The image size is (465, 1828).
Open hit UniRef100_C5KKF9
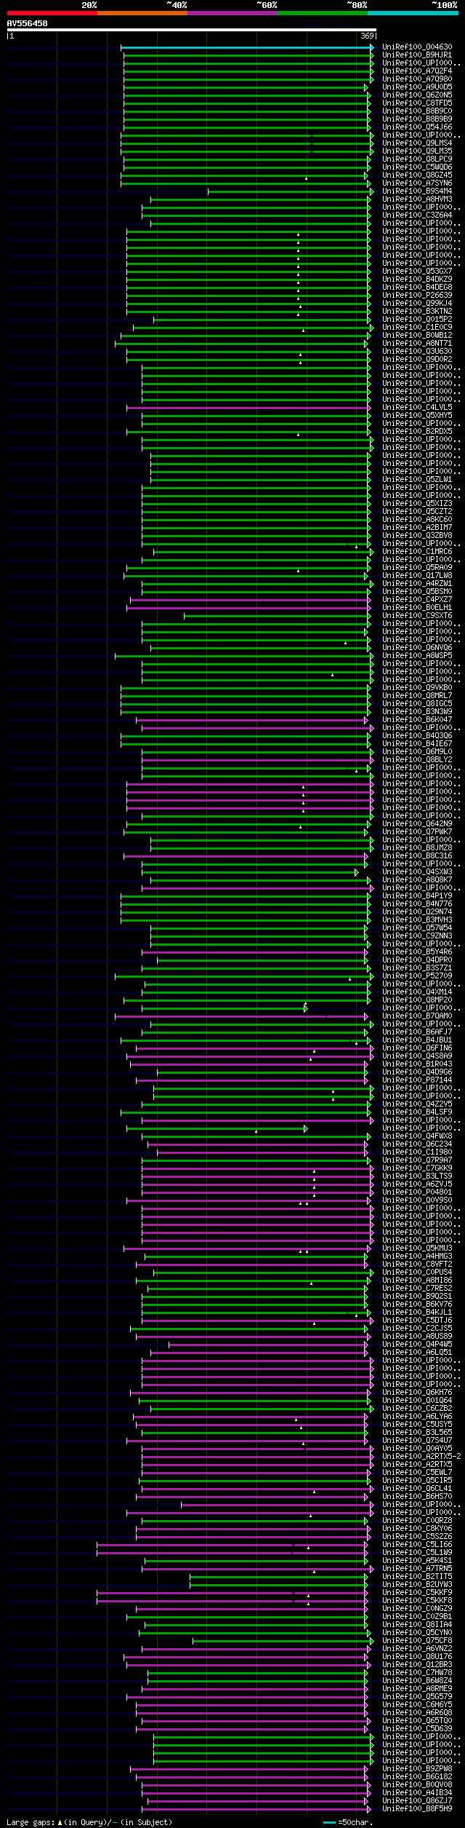pos(417,1593)
